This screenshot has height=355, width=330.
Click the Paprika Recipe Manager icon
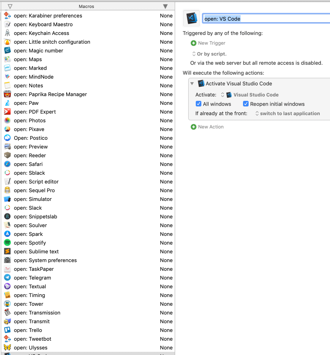click(x=8, y=94)
